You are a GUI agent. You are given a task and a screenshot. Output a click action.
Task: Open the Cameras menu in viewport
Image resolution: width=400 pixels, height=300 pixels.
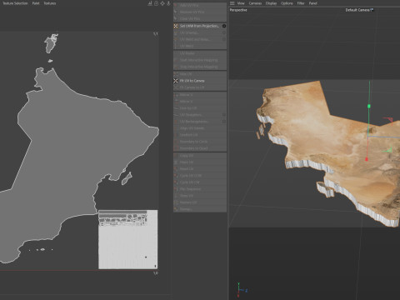click(255, 3)
